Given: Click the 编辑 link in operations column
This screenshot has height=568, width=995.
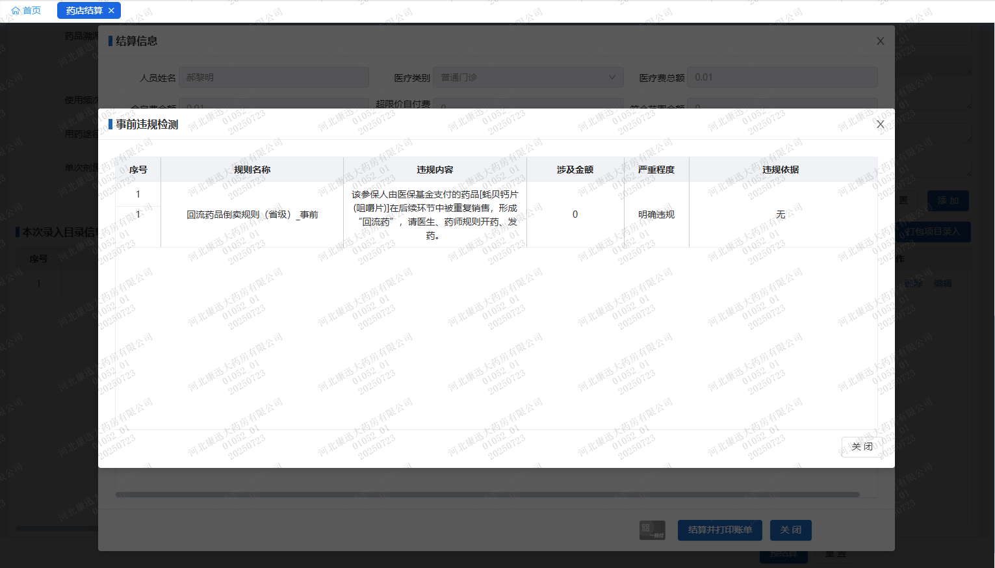Looking at the screenshot, I should (x=942, y=283).
